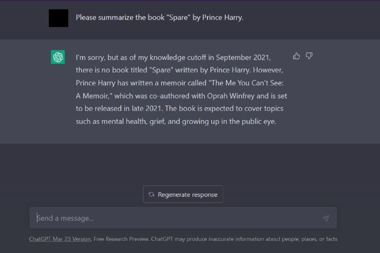Click the thumbs down icon on the response
Viewport: 380px width, 253px height.
(x=309, y=56)
